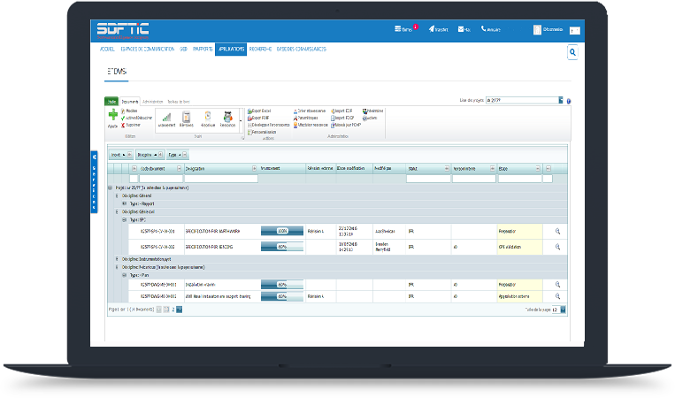Image resolution: width=675 pixels, height=398 pixels.
Task: Click the green Ajouter plus icon
Action: tap(112, 115)
